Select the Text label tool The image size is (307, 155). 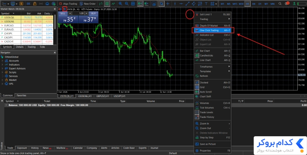point(206,4)
